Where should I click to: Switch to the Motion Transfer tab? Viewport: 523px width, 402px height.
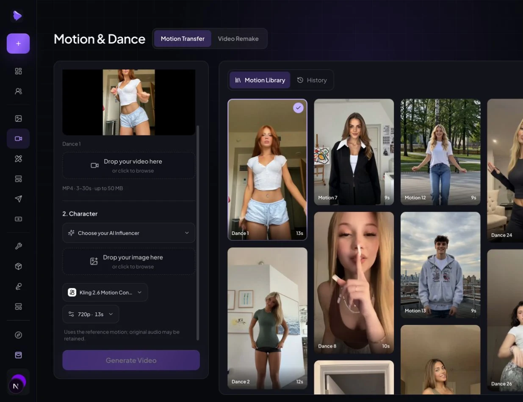pyautogui.click(x=183, y=39)
